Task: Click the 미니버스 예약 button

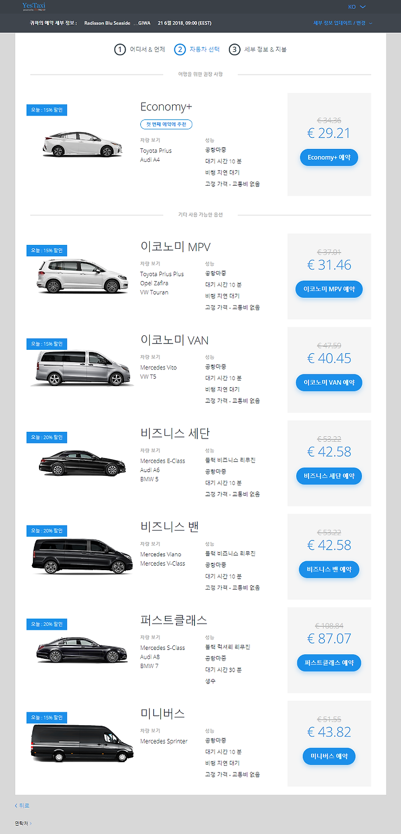Action: (329, 756)
